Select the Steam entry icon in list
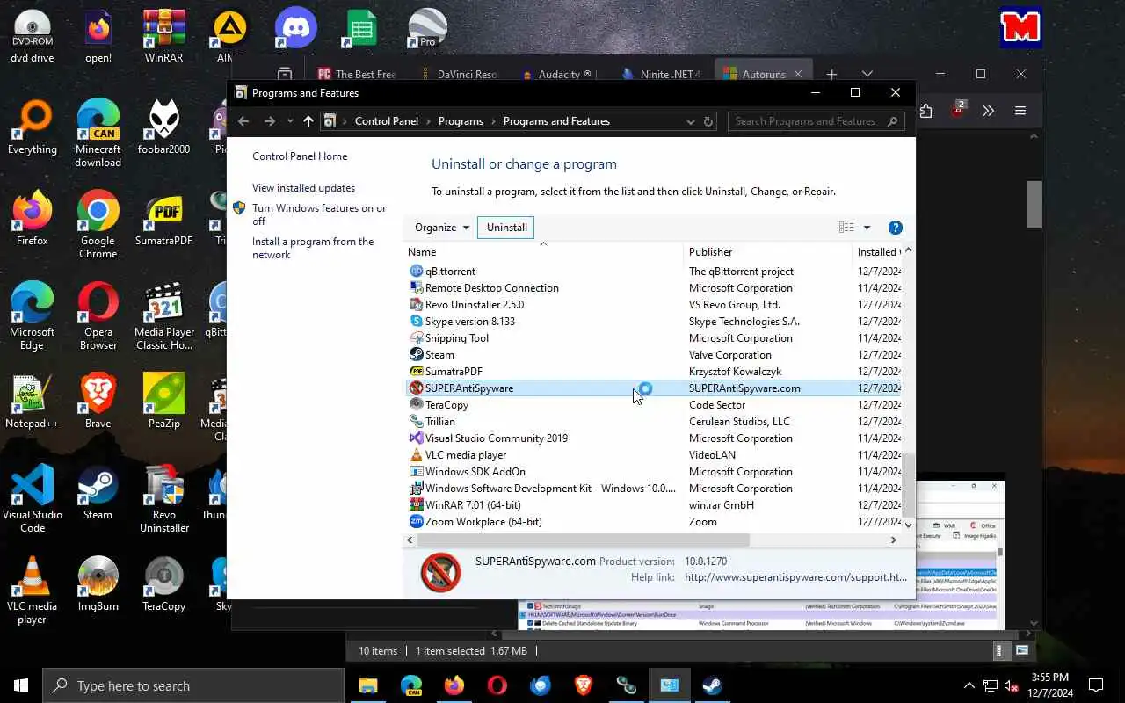 point(417,355)
